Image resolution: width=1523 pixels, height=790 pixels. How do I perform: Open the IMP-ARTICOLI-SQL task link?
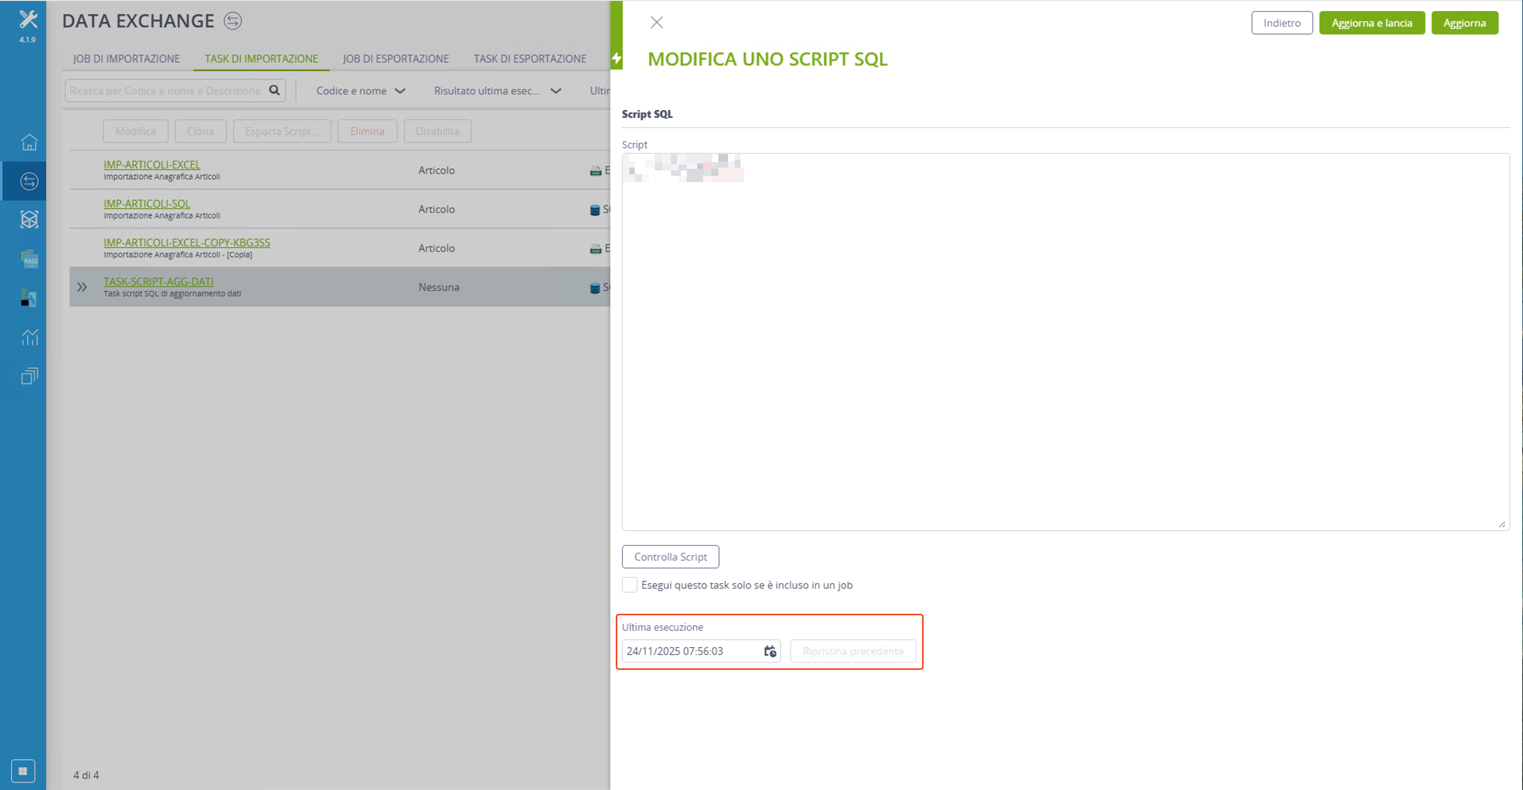click(147, 204)
